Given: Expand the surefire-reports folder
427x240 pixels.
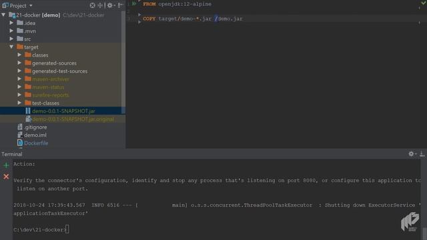Looking at the screenshot, I should click(19, 95).
